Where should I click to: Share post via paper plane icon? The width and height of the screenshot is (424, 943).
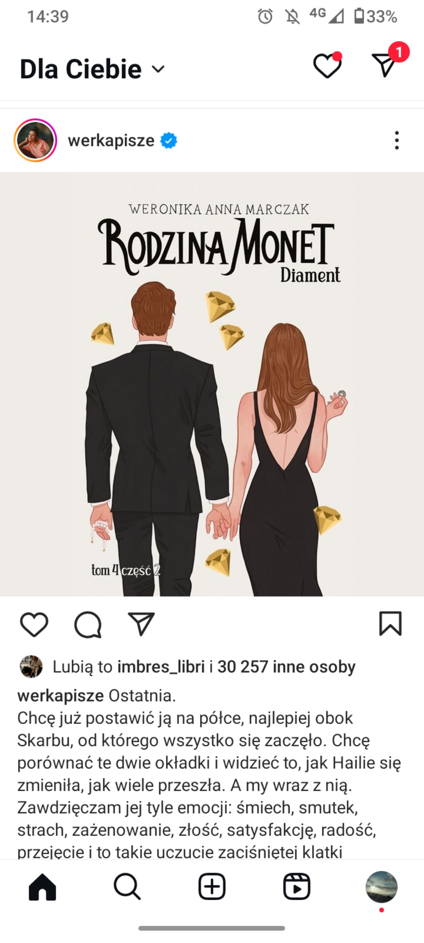(141, 624)
